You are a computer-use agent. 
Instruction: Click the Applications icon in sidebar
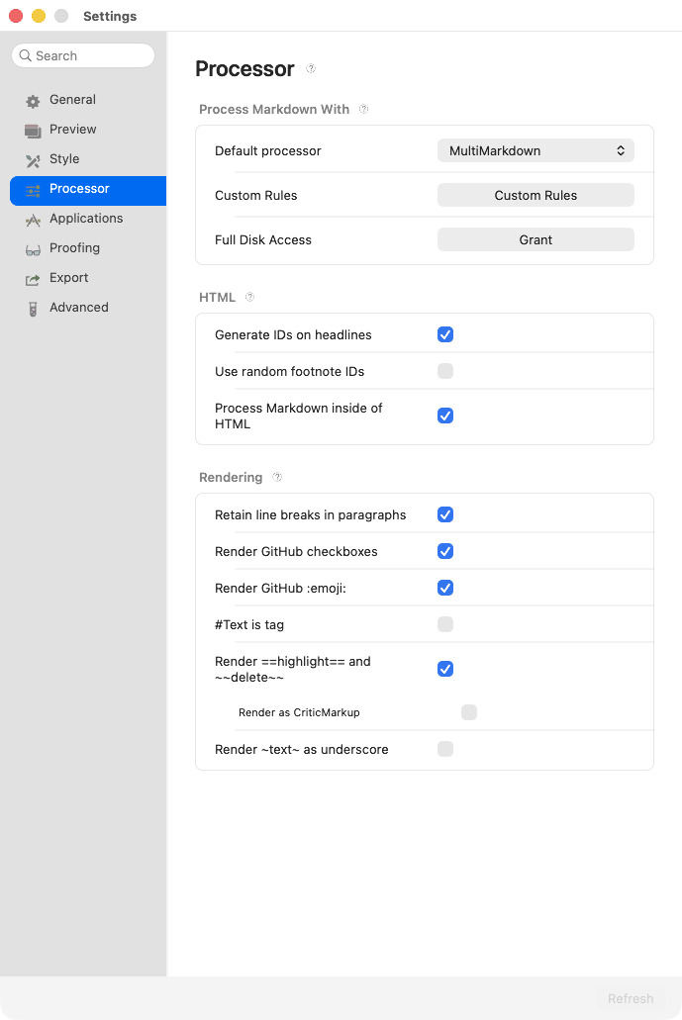[x=33, y=221]
